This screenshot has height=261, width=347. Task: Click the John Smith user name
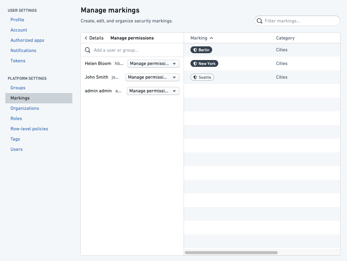(x=96, y=77)
